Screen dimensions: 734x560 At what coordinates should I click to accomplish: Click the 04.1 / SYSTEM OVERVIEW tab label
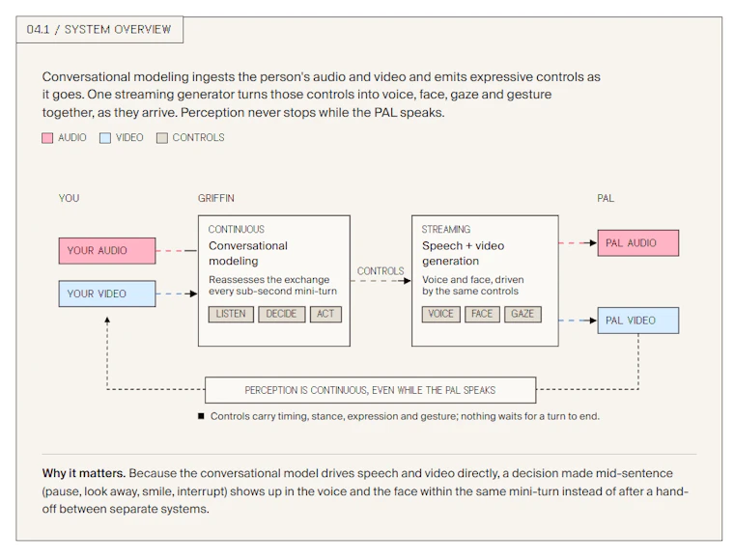(99, 30)
